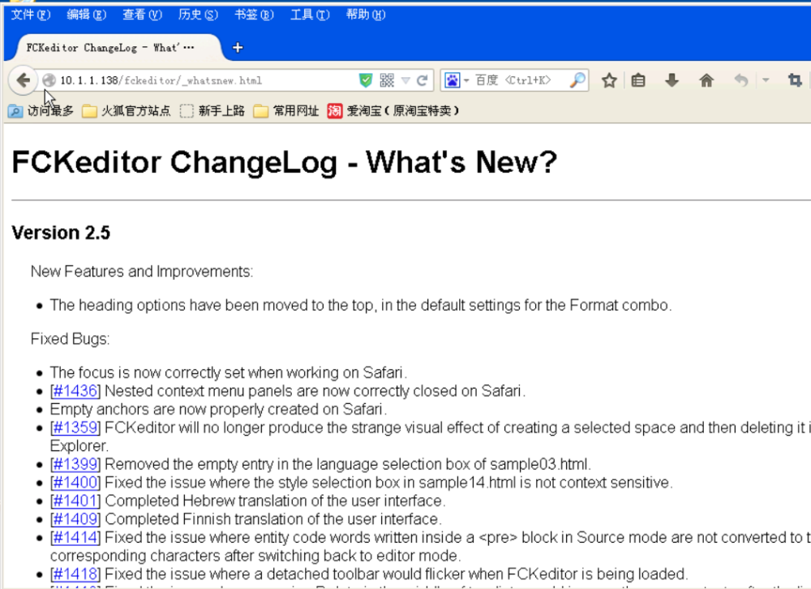This screenshot has height=589, width=811.
Task: Expand the dropdown beside the undo arrow
Action: 766,80
